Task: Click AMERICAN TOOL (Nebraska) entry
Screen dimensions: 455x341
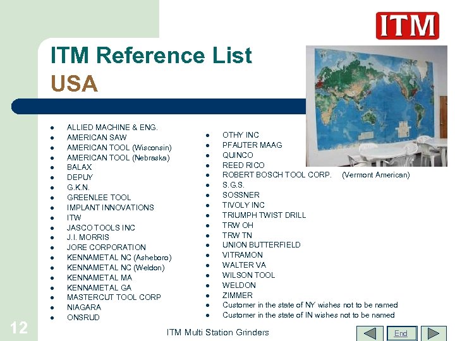Action: pos(118,158)
